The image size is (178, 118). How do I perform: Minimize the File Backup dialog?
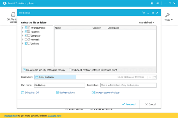point(148,13)
